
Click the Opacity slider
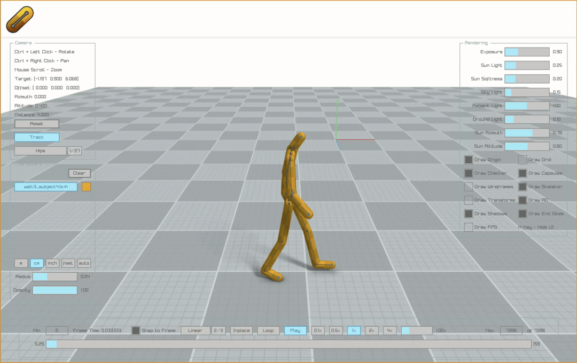(x=55, y=290)
